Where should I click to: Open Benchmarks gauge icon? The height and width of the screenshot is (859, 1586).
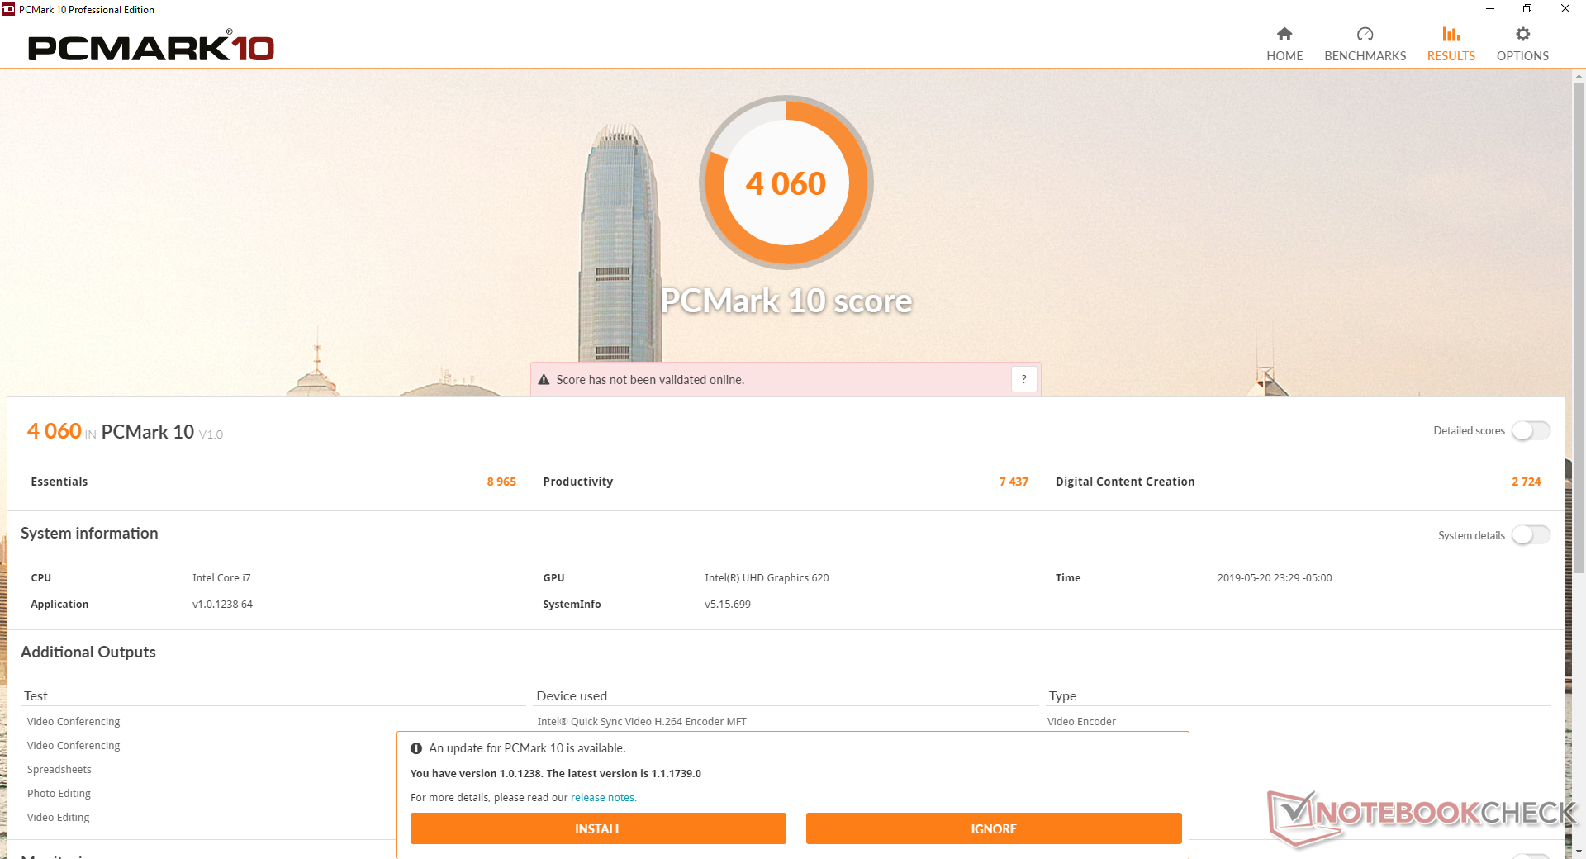(x=1365, y=34)
